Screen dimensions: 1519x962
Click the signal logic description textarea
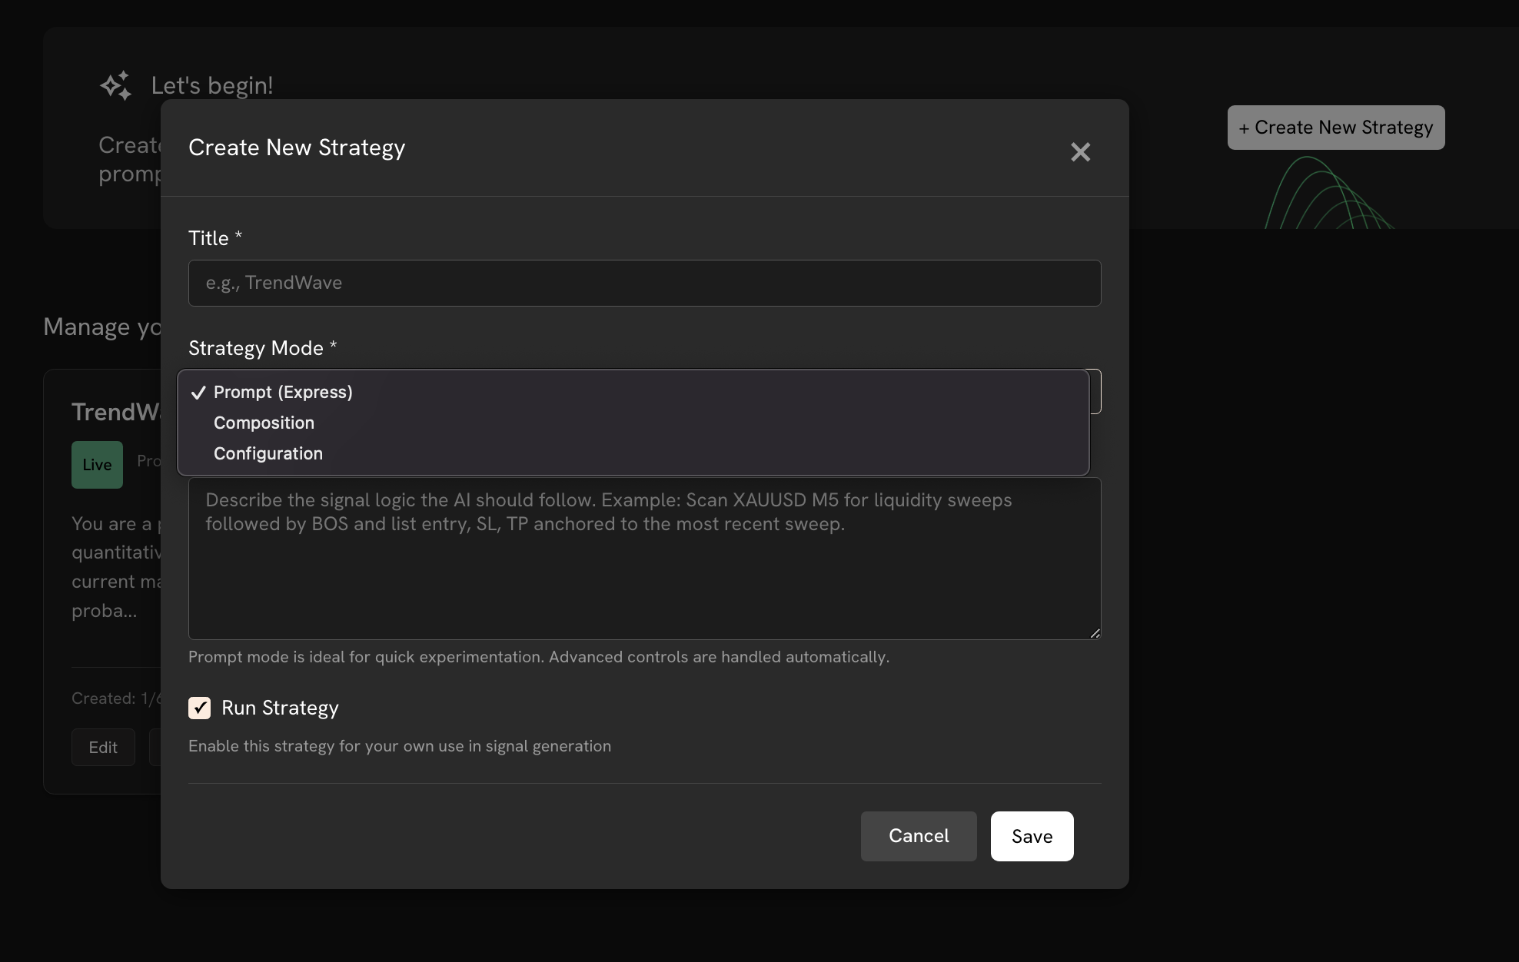[x=644, y=569]
